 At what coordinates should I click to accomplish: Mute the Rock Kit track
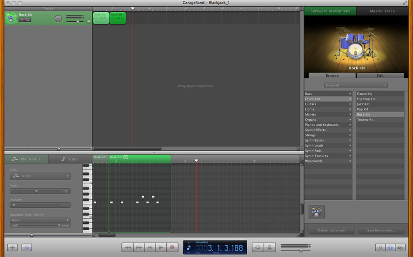pyautogui.click(x=22, y=20)
